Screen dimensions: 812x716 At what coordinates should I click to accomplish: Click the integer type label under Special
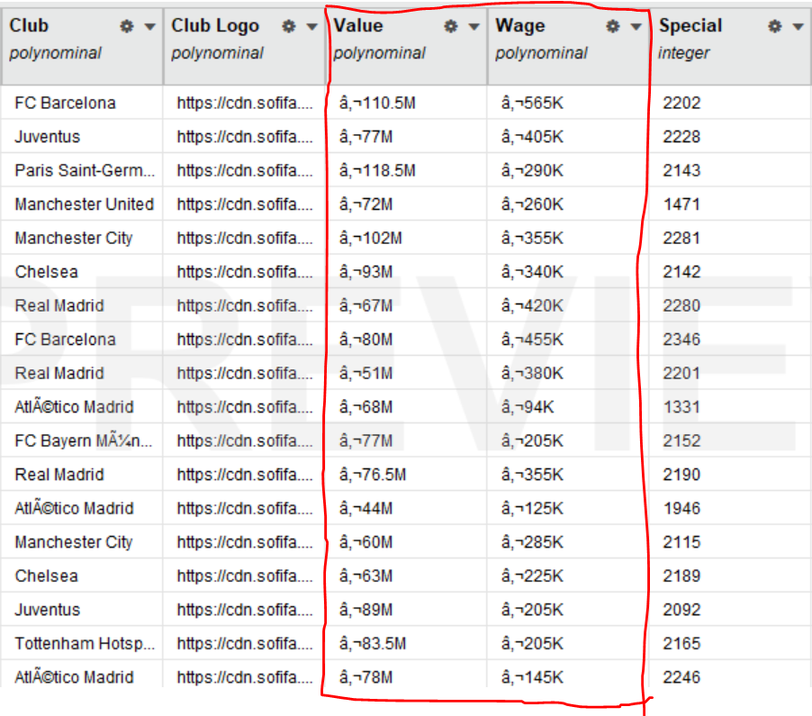(x=683, y=53)
